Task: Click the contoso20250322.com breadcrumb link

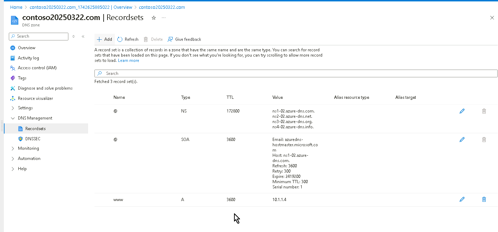Action: click(162, 7)
